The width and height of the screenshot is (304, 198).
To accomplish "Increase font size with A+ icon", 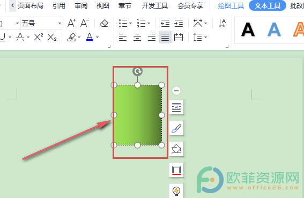I will pyautogui.click(x=71, y=23).
